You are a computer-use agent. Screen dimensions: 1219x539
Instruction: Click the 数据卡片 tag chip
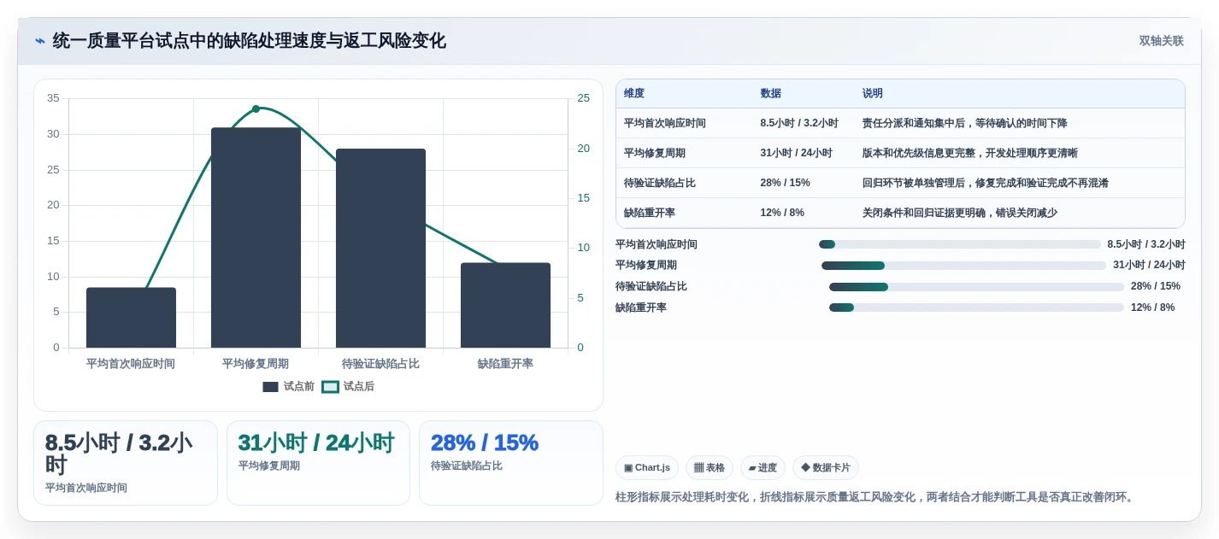(x=826, y=467)
